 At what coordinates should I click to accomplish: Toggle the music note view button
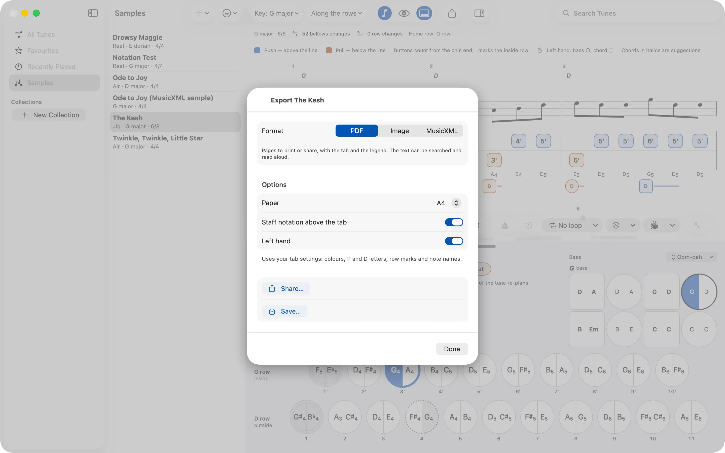[384, 13]
